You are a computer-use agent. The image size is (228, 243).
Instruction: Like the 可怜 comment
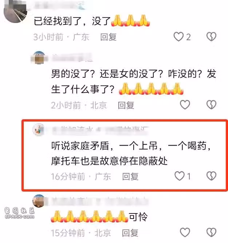185,232
